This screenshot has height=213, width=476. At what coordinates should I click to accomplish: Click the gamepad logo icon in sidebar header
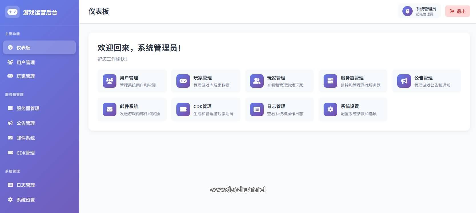tap(12, 12)
